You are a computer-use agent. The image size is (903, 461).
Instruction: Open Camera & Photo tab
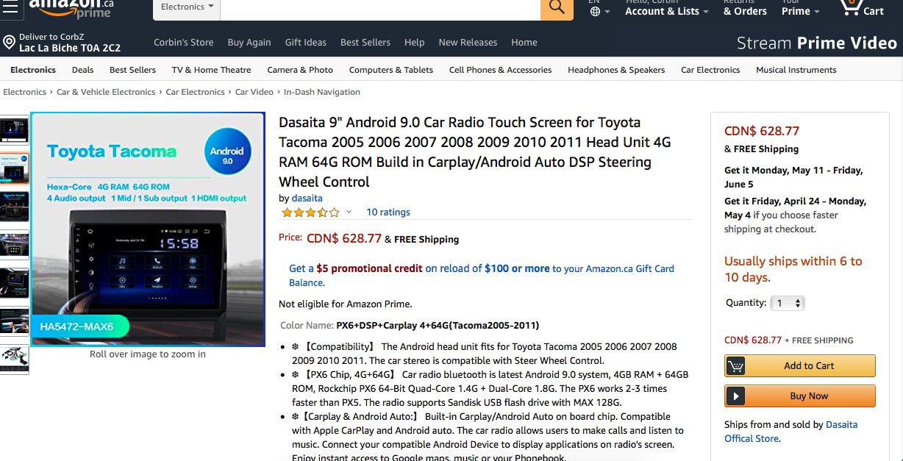(300, 70)
